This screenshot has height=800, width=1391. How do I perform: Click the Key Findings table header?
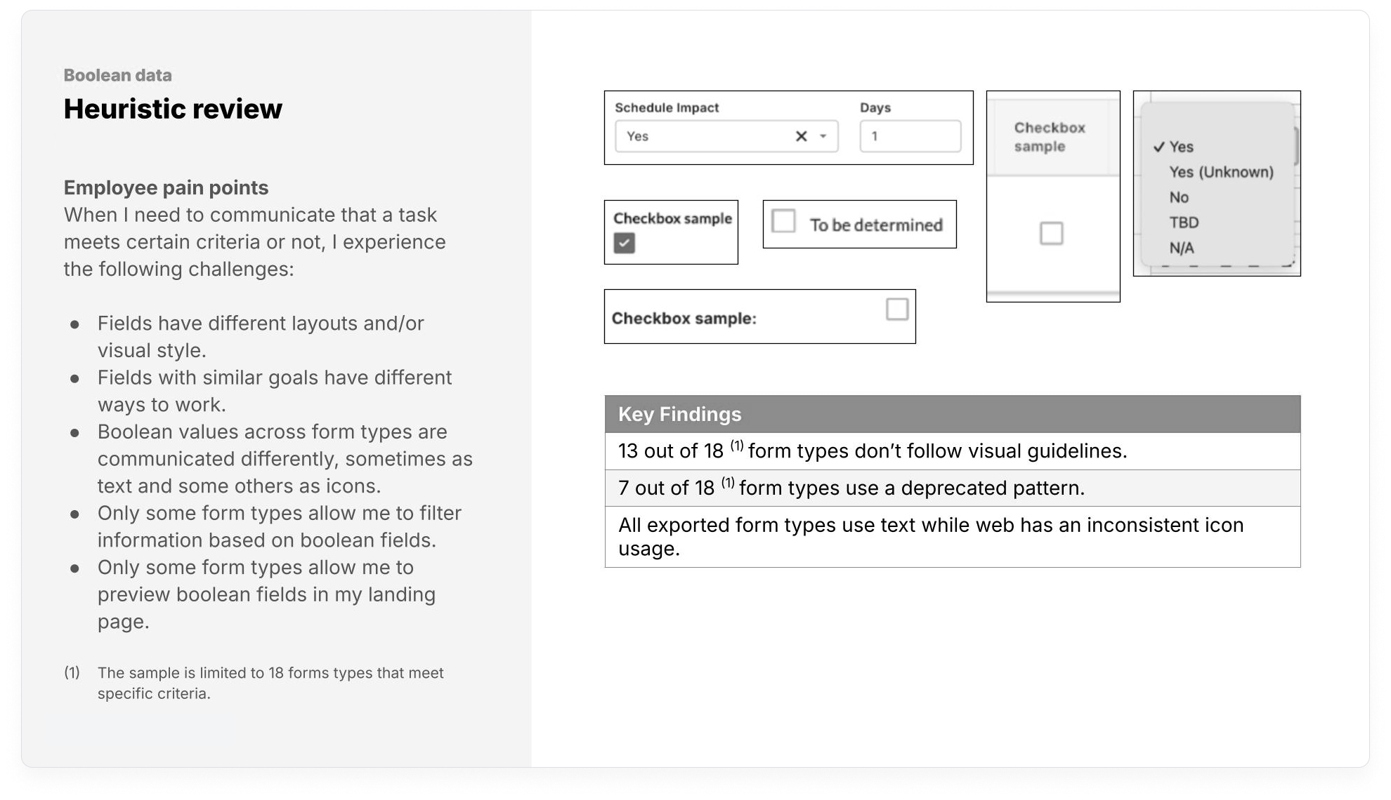click(952, 414)
